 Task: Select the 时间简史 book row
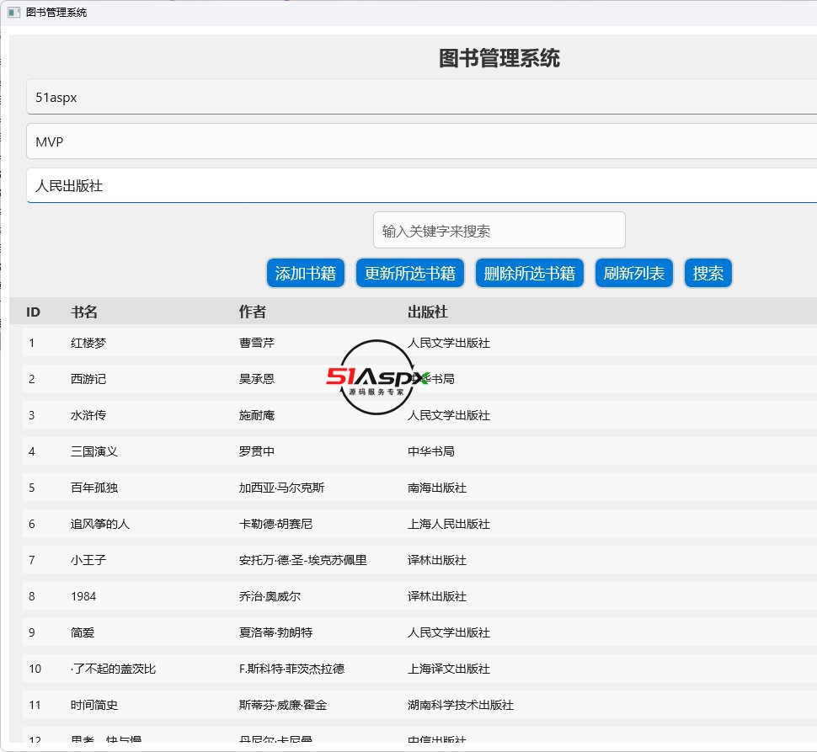[x=94, y=705]
